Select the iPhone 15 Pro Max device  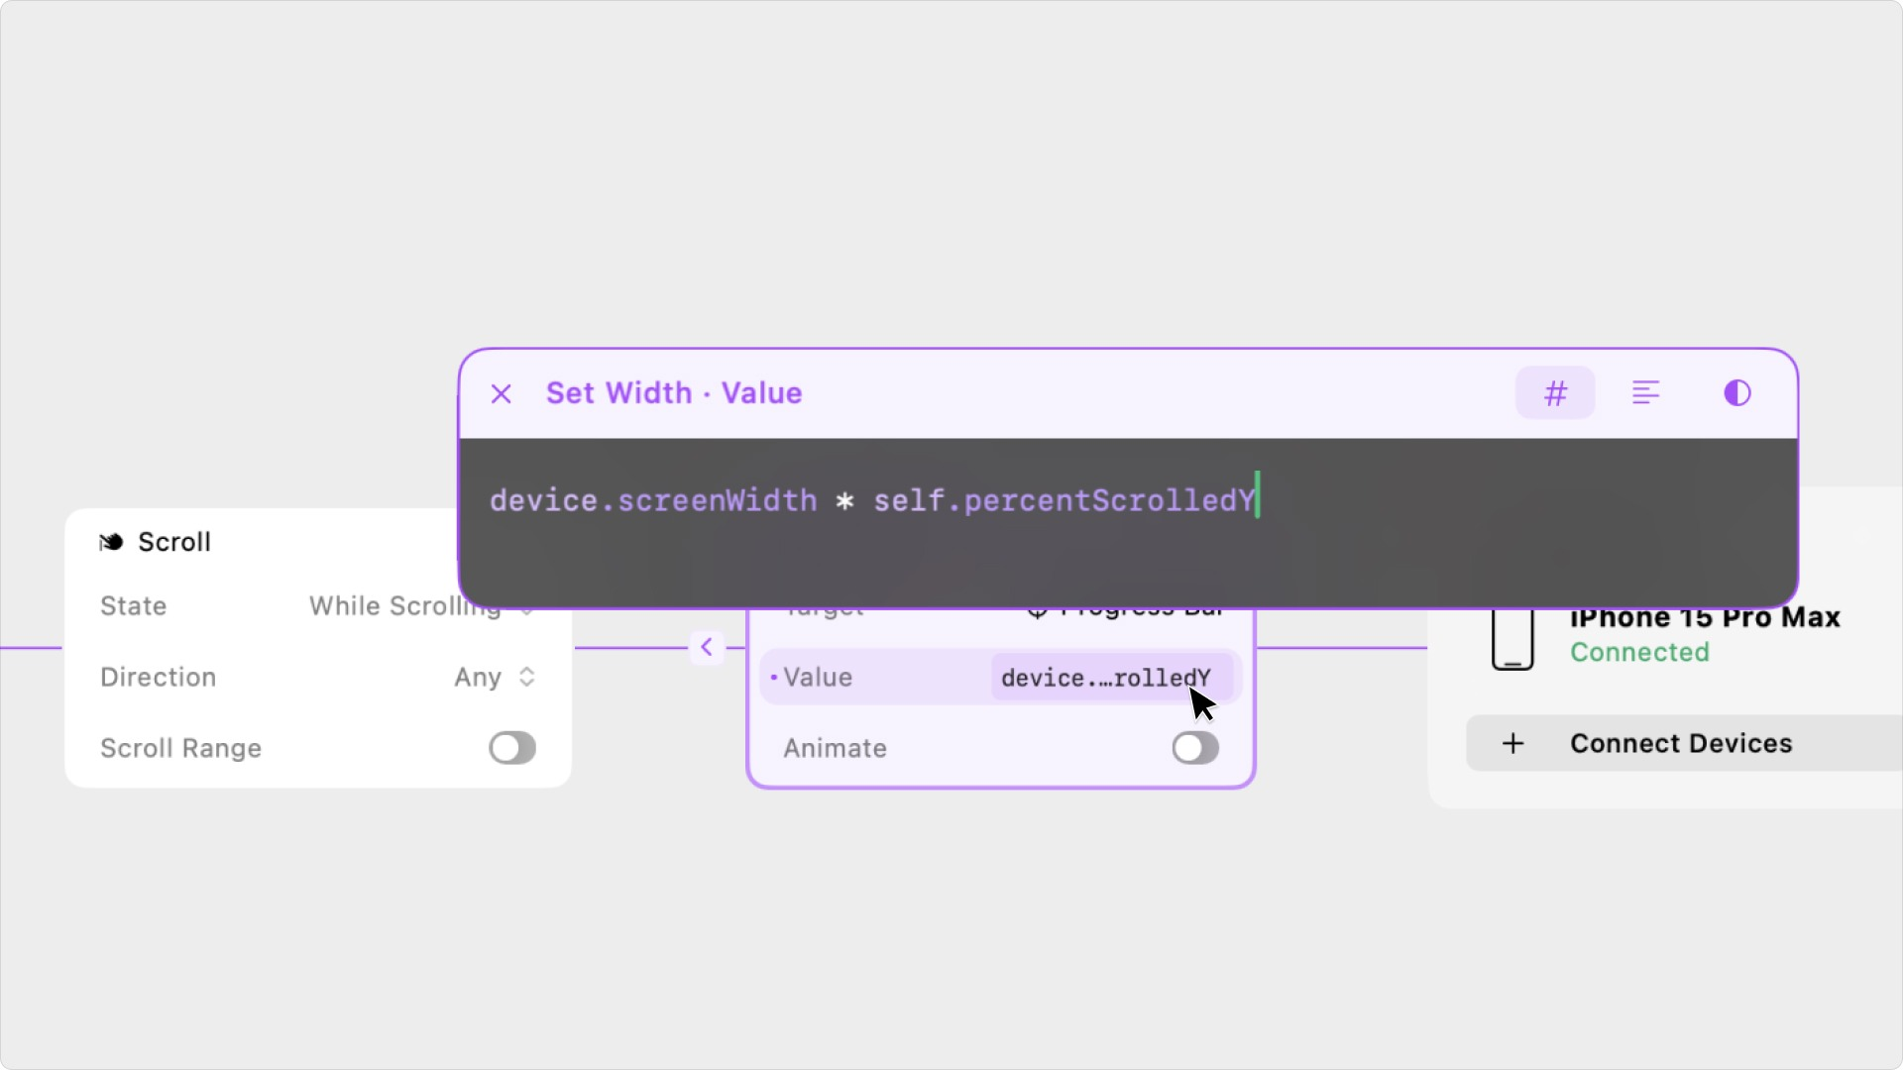pos(1705,618)
